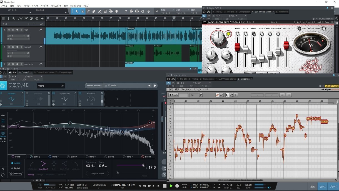Image resolution: width=339 pixels, height=191 pixels.
Task: Click the red MAIN fader in JJP Vocals
Action: point(237,48)
